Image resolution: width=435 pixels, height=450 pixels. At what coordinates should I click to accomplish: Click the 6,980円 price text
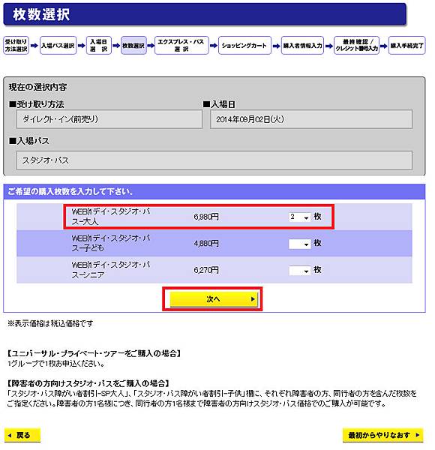point(206,217)
